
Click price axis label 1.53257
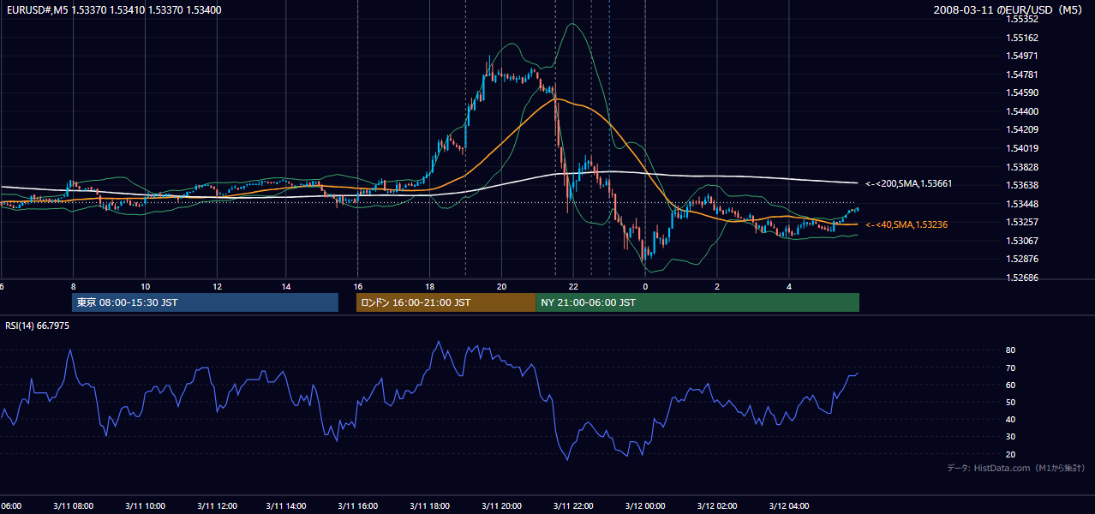pyautogui.click(x=1021, y=222)
